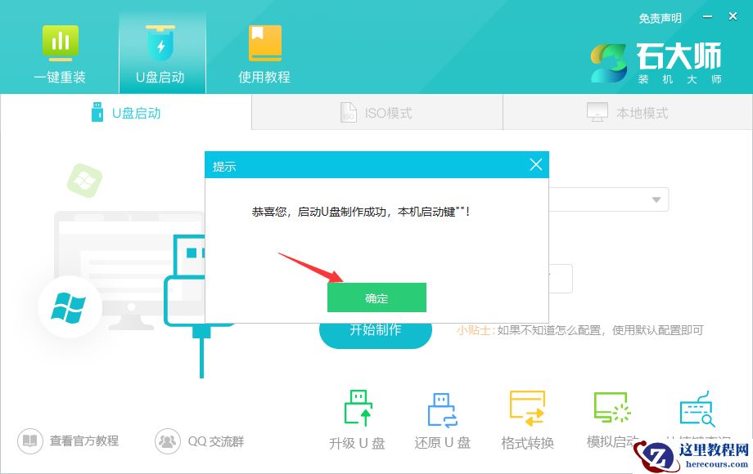
Task: Close the 提示 dialog with its X
Action: 536,164
